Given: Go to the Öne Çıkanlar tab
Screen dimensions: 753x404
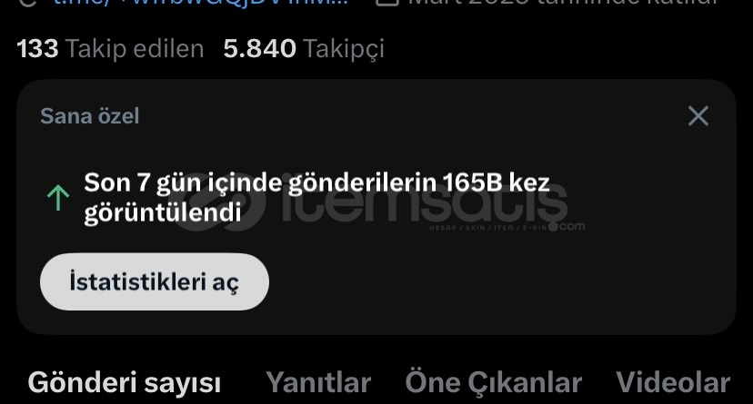Looking at the screenshot, I should pos(494,383).
